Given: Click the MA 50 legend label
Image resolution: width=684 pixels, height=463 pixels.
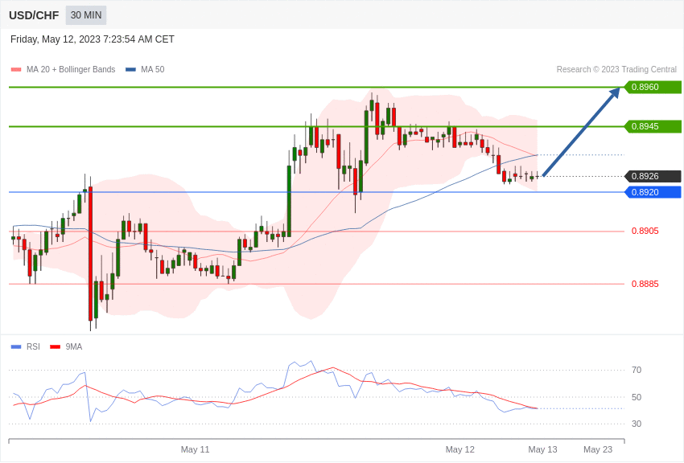Looking at the screenshot, I should [152, 70].
